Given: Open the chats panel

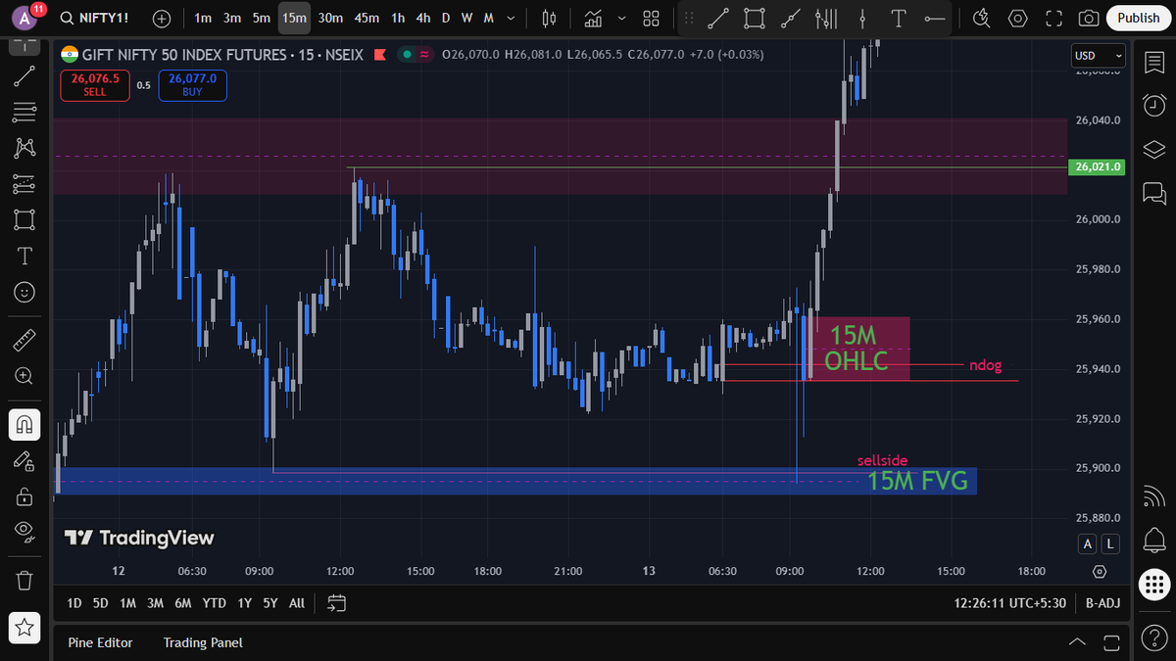Looking at the screenshot, I should tap(1154, 194).
